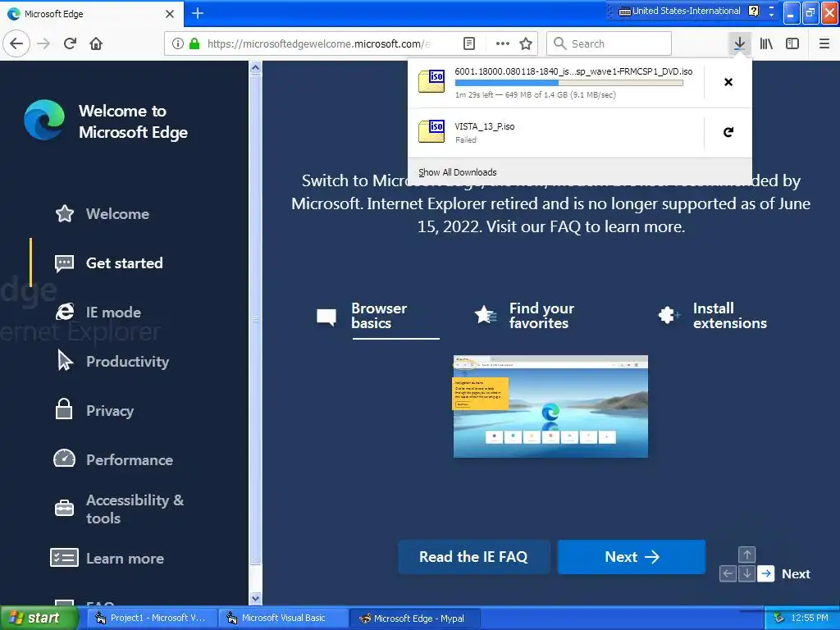Click the ISO file icon of the VISTA_13_P download
Image resolution: width=840 pixels, height=630 pixels.
431,131
